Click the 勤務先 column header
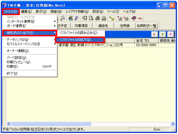This screenshot has width=178, height=134. point(167,41)
